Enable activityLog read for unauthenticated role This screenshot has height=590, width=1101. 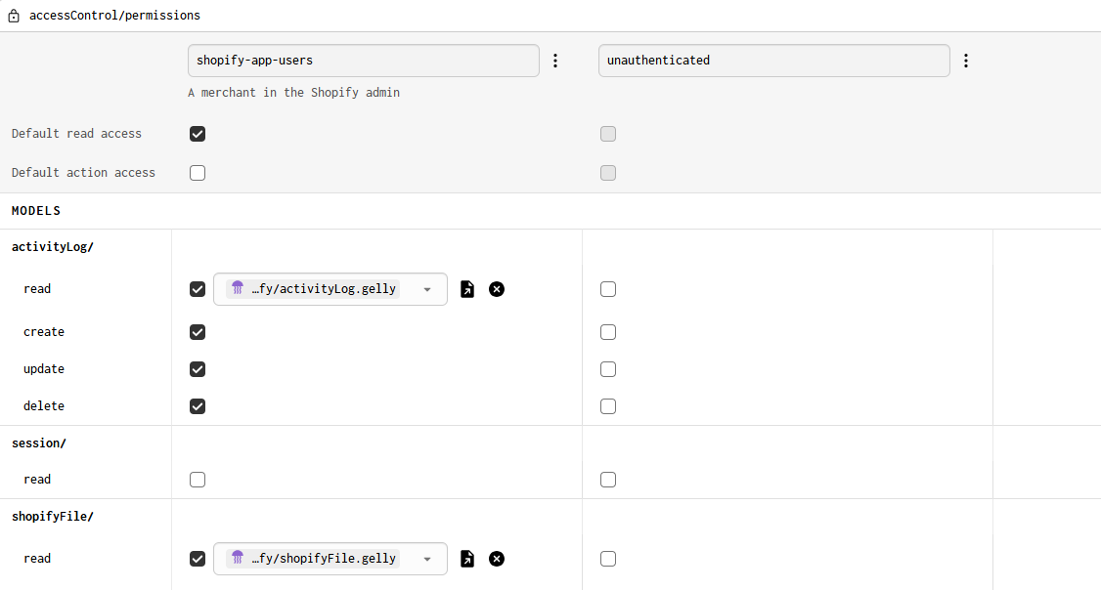608,289
